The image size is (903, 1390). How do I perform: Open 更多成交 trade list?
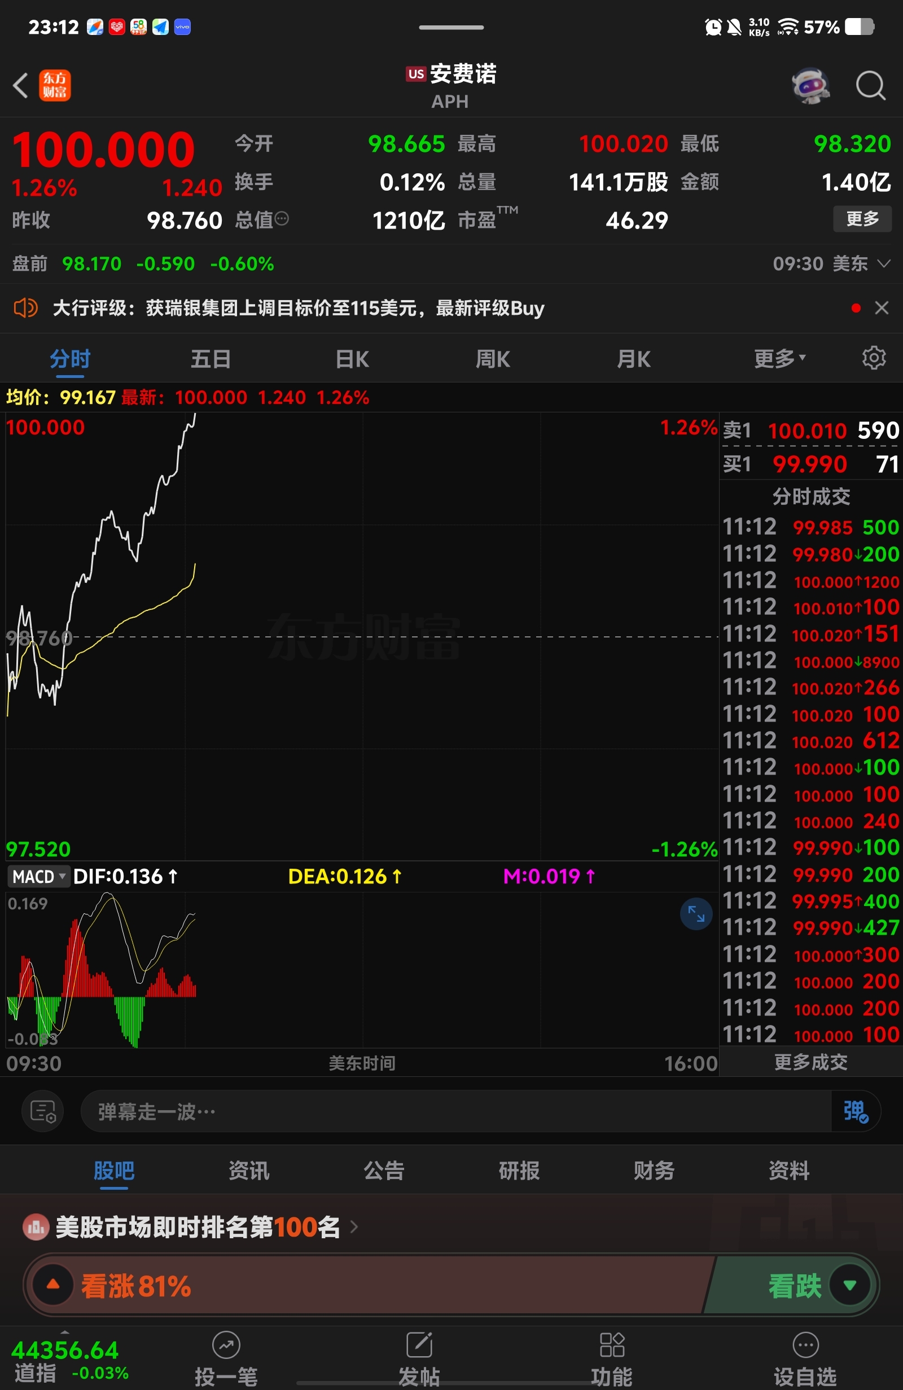810,1062
